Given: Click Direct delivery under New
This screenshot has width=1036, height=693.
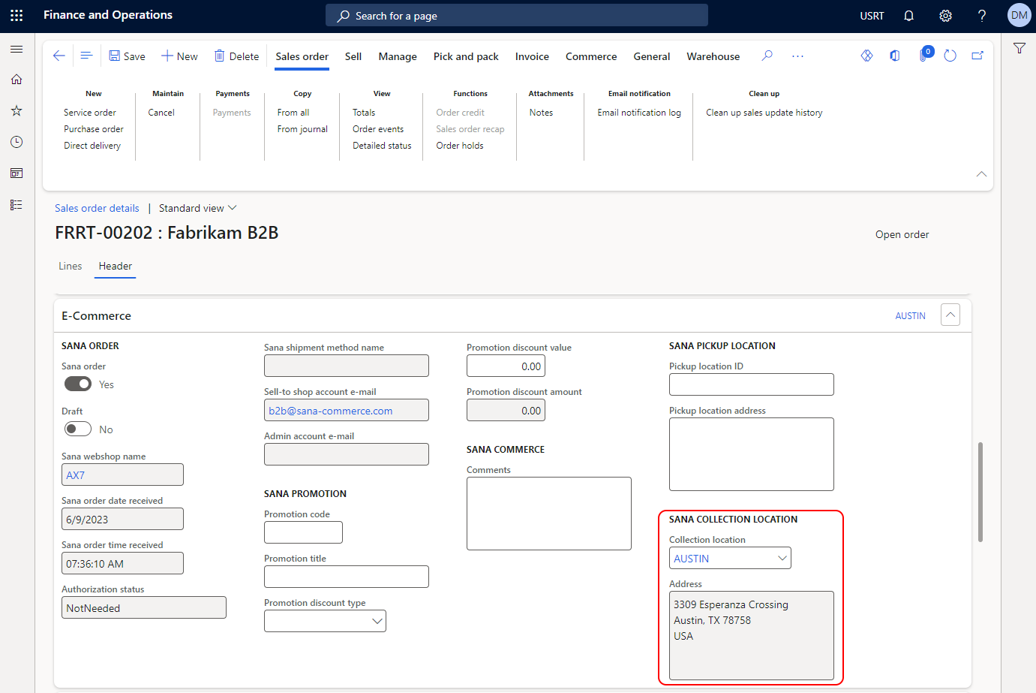Looking at the screenshot, I should point(92,146).
